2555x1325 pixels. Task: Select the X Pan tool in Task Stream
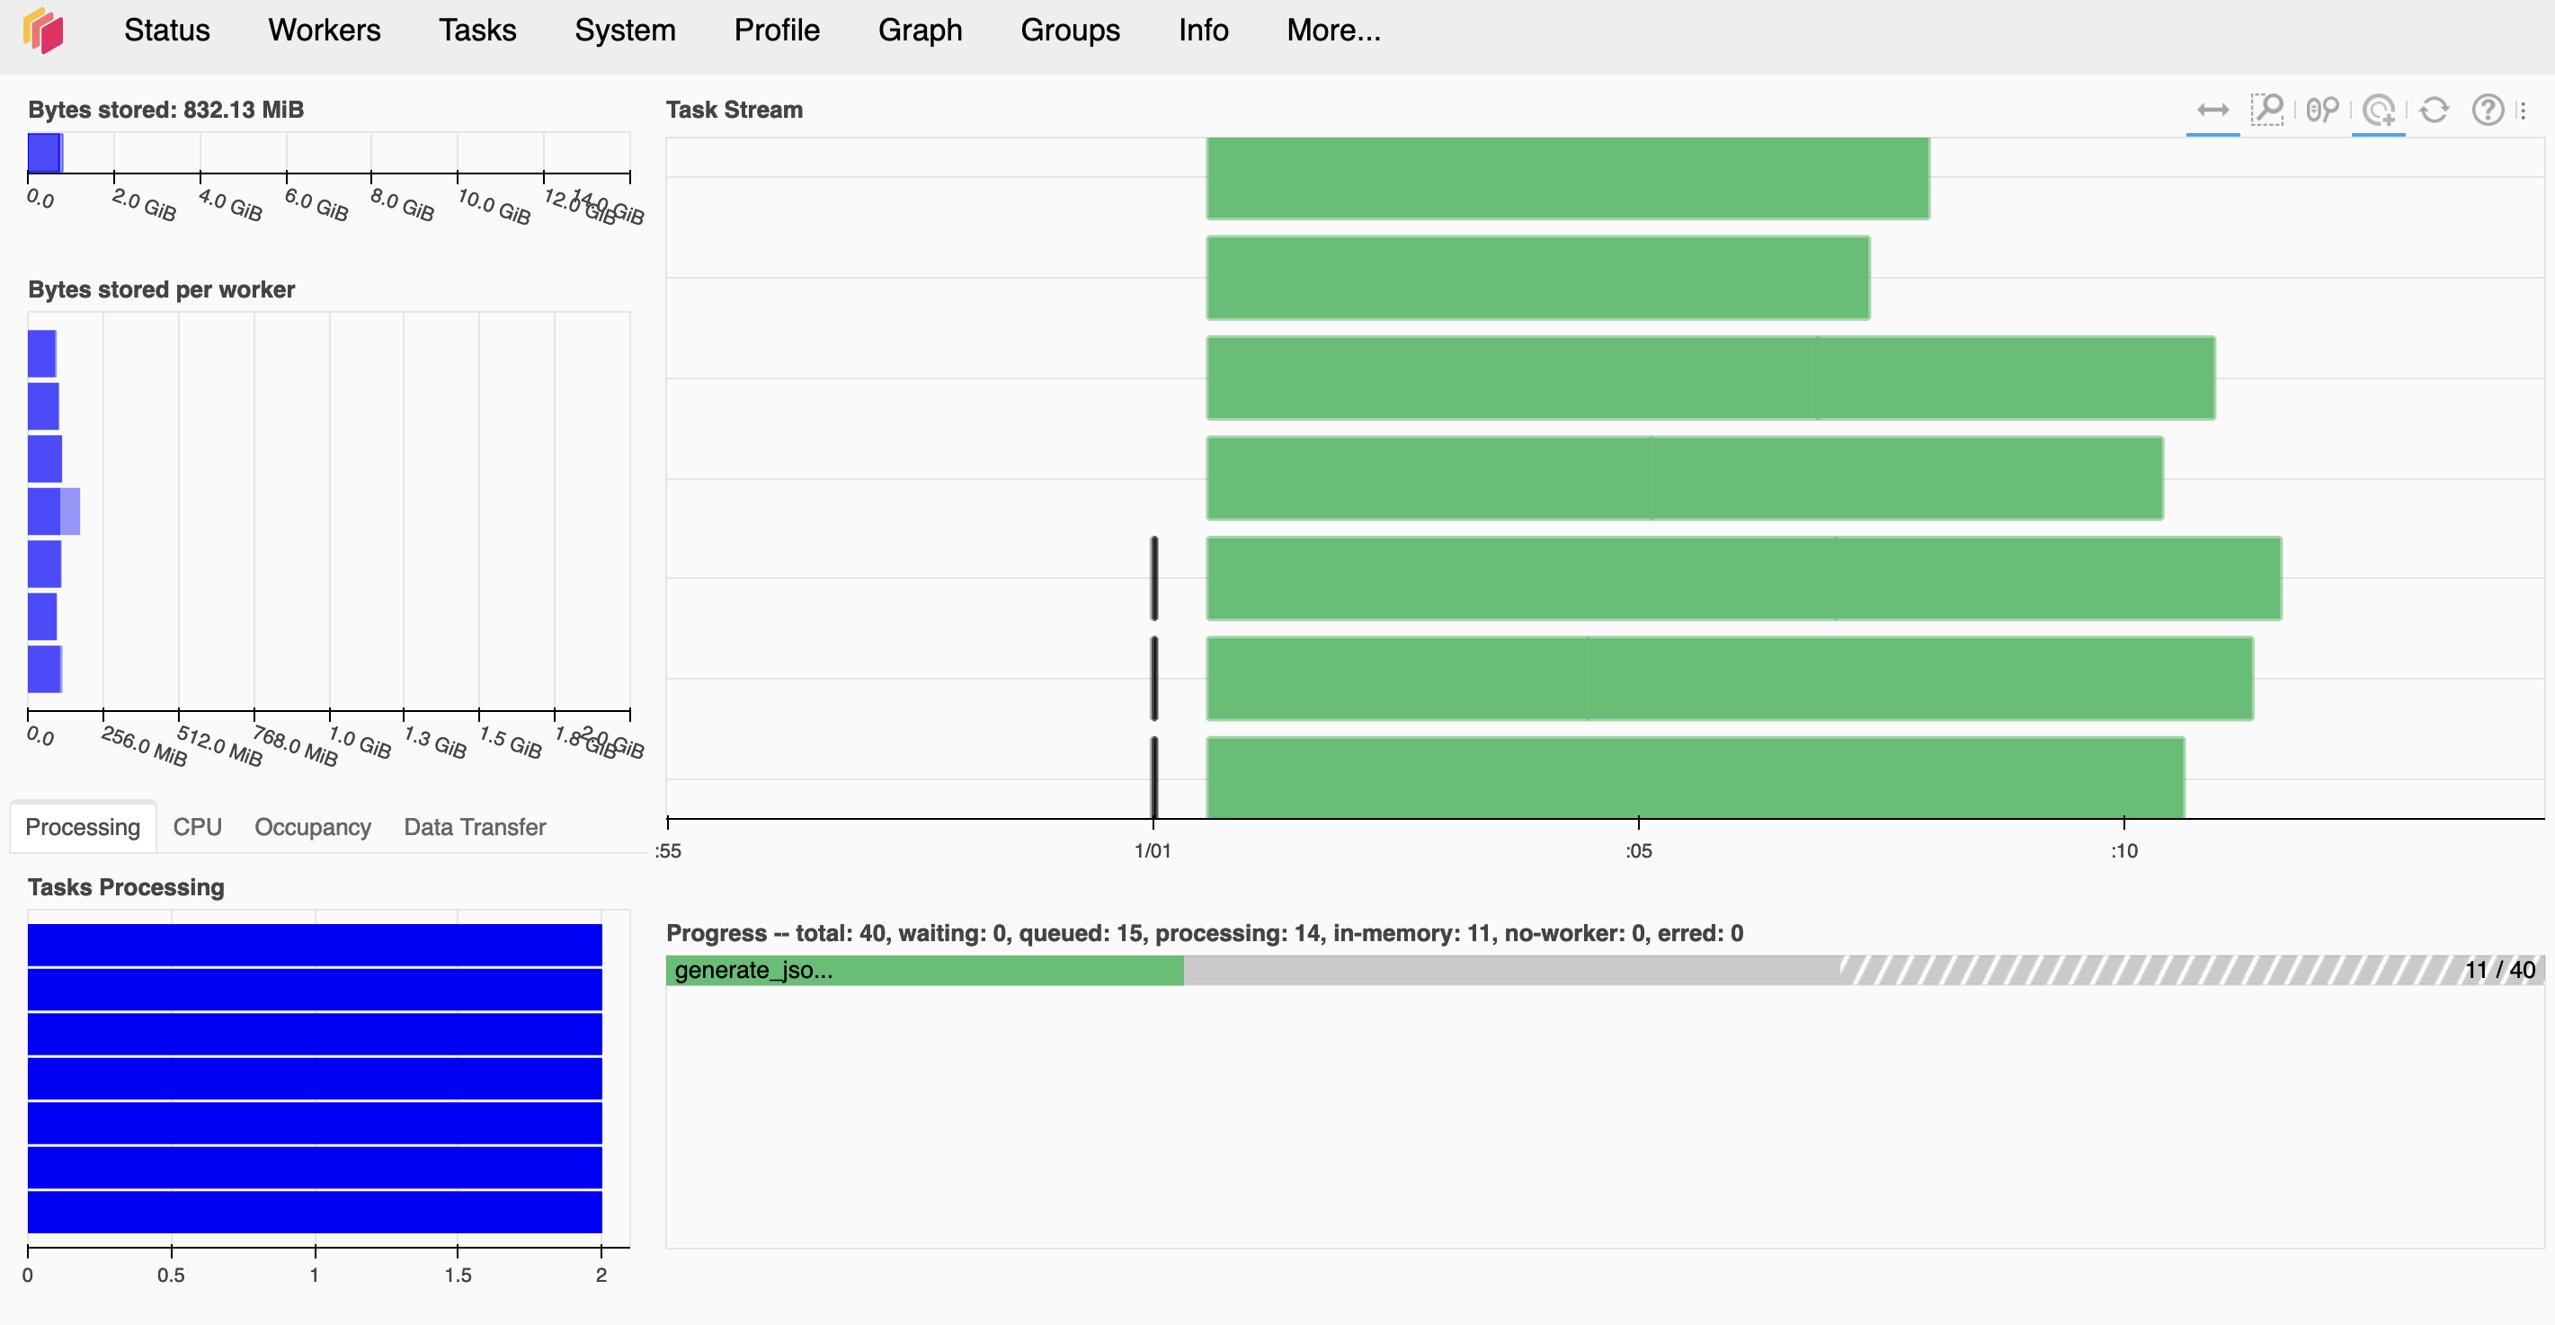pyautogui.click(x=2212, y=110)
